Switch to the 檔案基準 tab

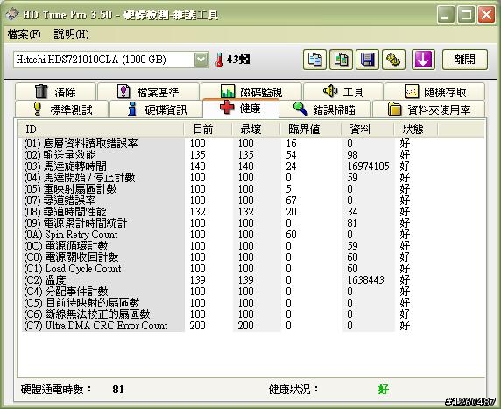pyautogui.click(x=149, y=92)
